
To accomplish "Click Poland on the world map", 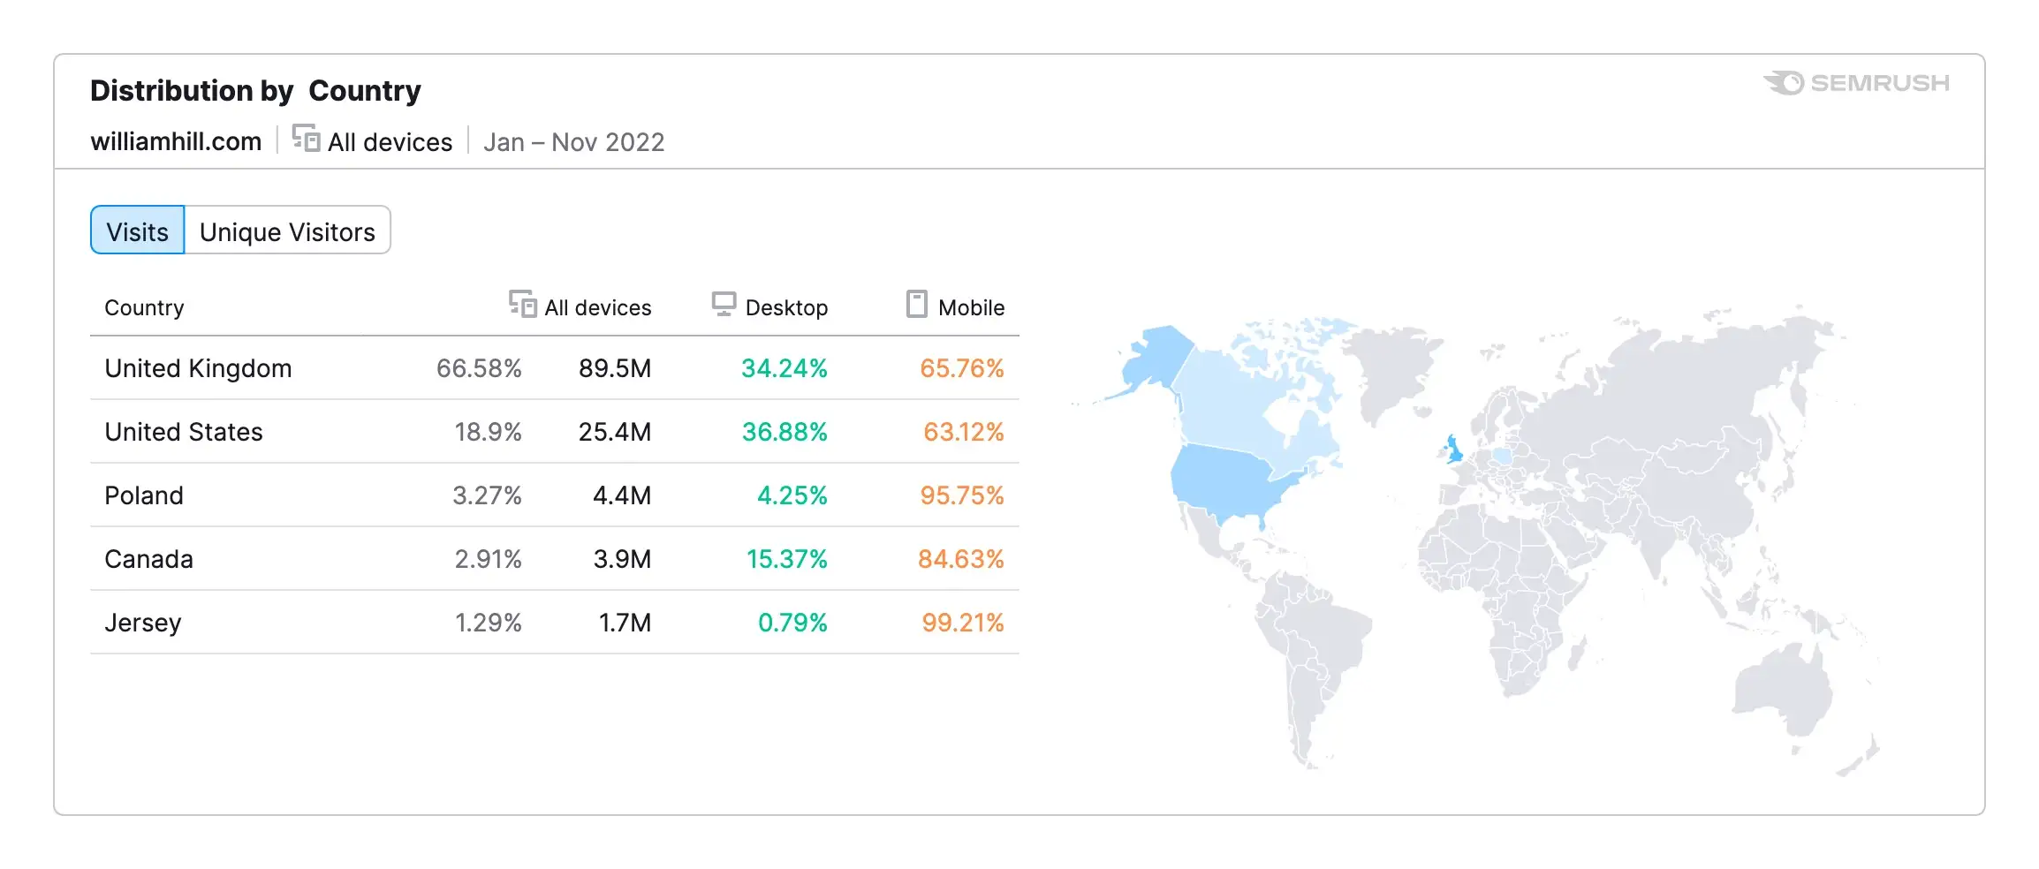I will [1501, 456].
